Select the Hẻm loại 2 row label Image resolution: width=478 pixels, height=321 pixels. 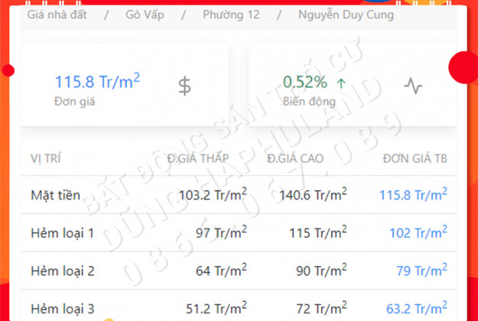coord(62,271)
